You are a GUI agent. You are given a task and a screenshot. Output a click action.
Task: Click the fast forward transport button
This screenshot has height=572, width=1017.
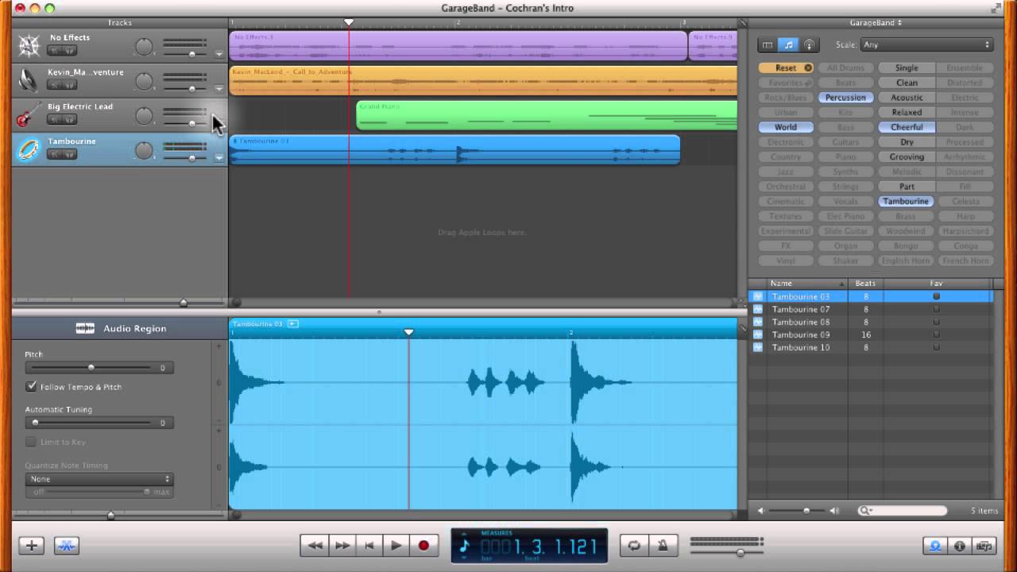point(342,545)
